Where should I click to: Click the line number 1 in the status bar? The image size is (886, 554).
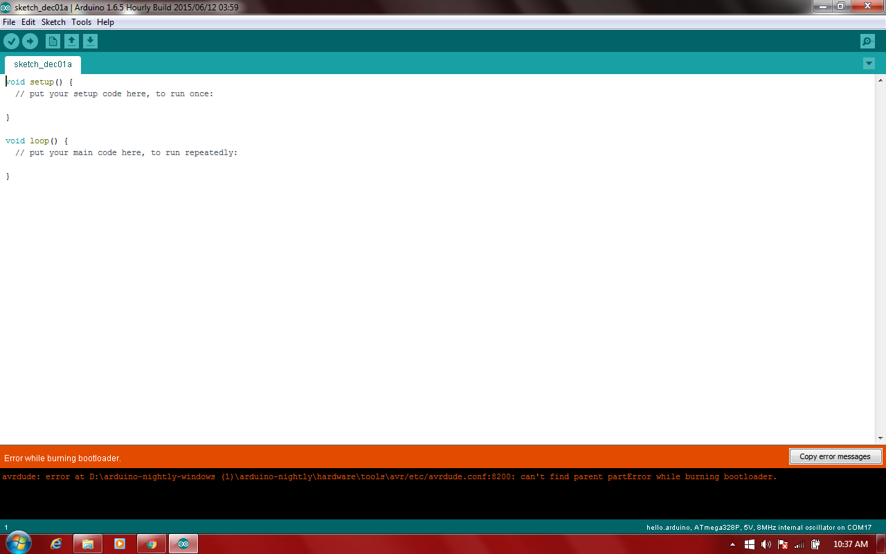tap(6, 528)
